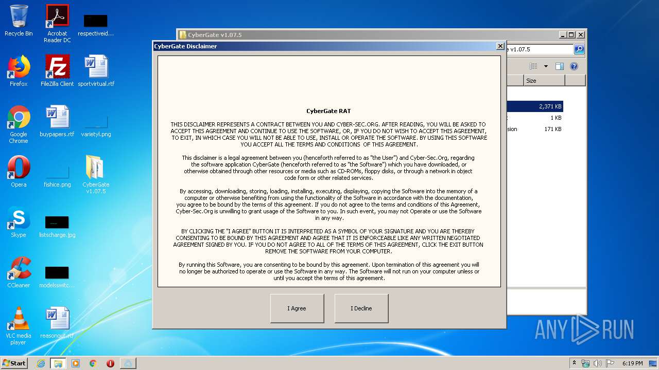659x370 pixels.
Task: Close the CyberGate Disclaimer dialog
Action: [500, 46]
